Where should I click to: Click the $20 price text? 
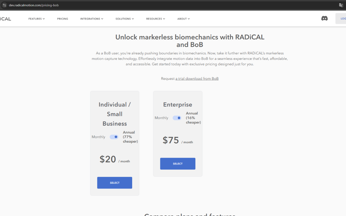tap(108, 159)
